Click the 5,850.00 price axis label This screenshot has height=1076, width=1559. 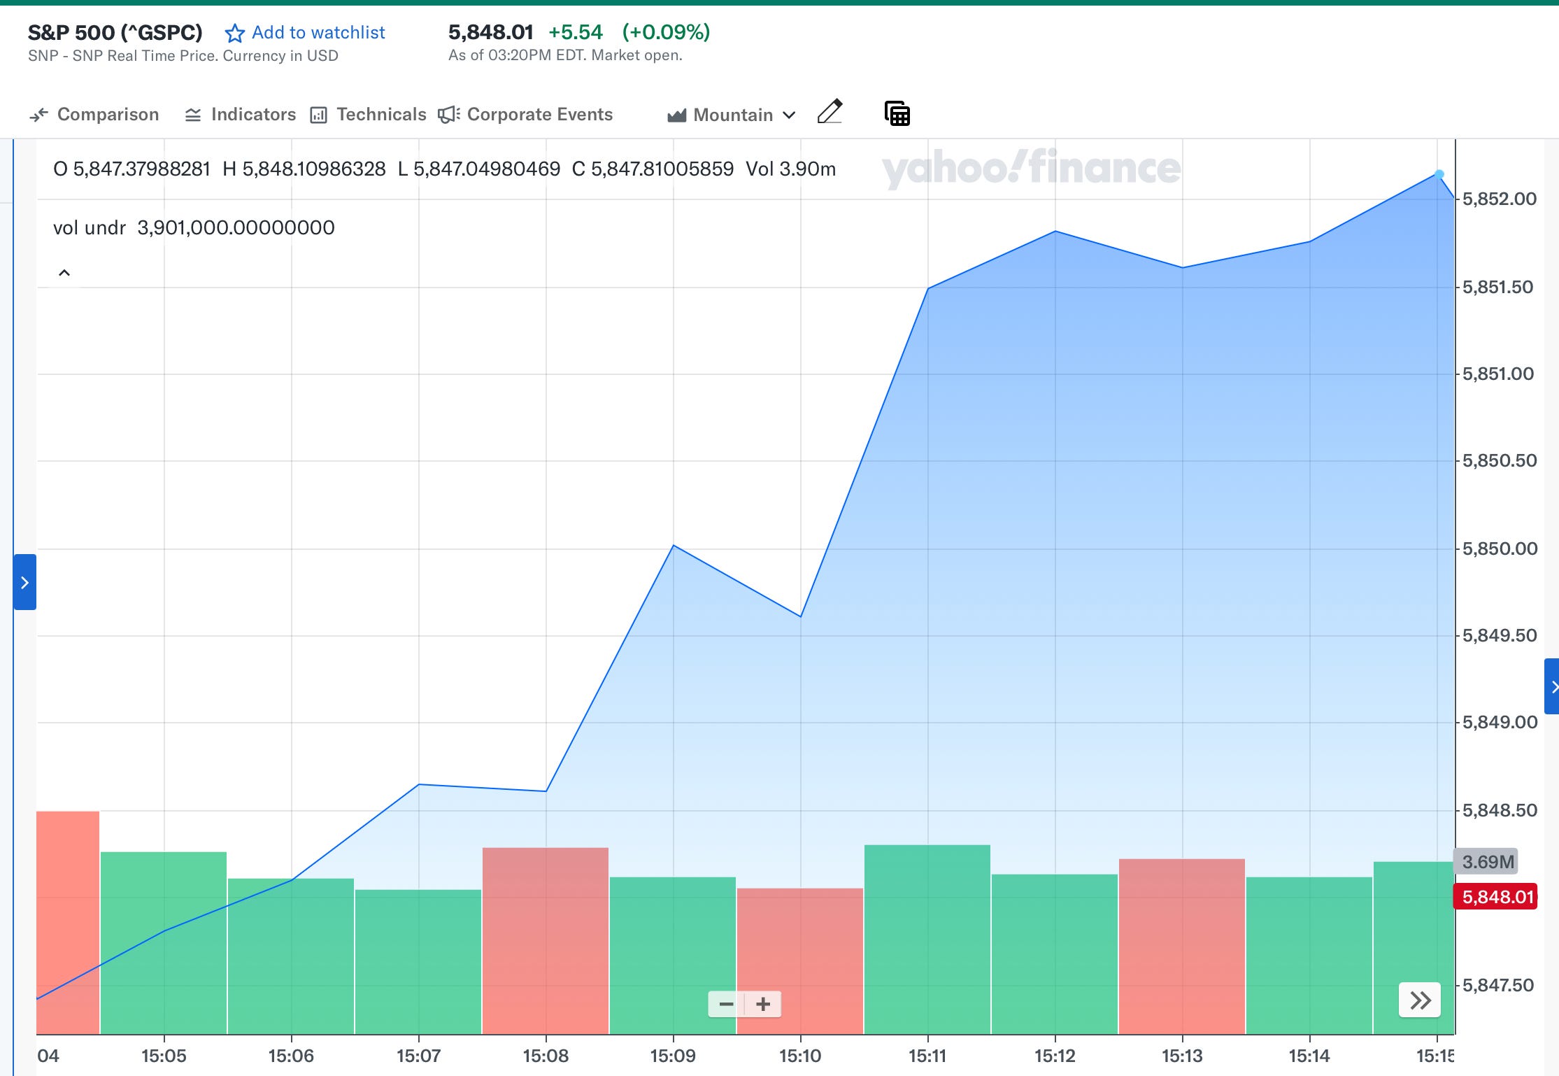coord(1500,549)
